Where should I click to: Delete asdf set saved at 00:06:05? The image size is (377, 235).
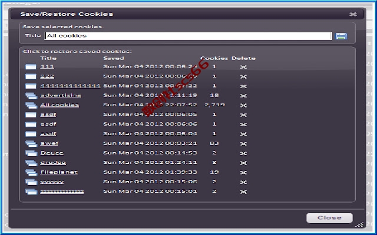tap(243, 115)
